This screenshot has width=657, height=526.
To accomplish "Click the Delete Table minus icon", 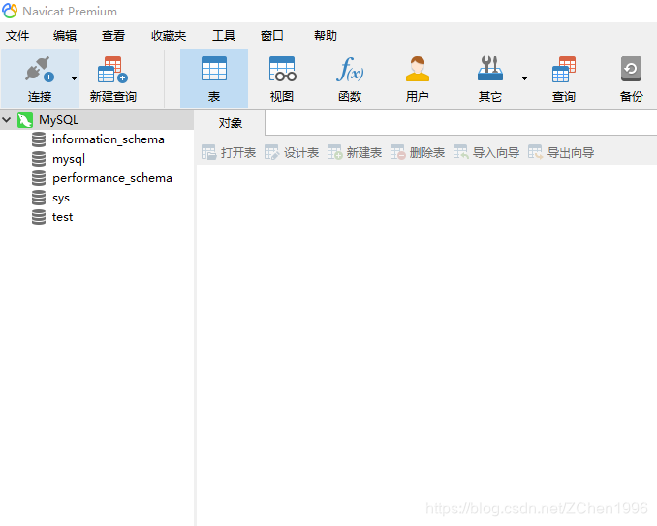I will [397, 152].
